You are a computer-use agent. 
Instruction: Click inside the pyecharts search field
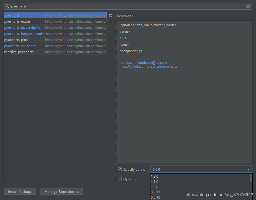coord(128,6)
